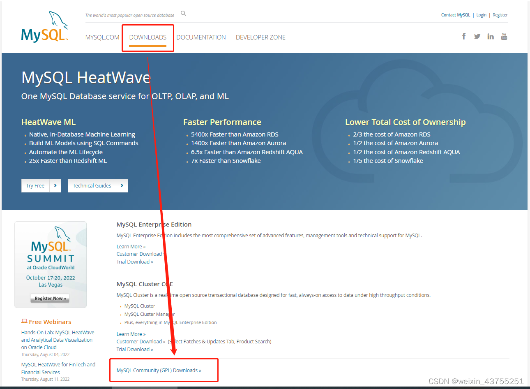Open the Free Webinars heading link
The height and width of the screenshot is (389, 530).
point(50,322)
